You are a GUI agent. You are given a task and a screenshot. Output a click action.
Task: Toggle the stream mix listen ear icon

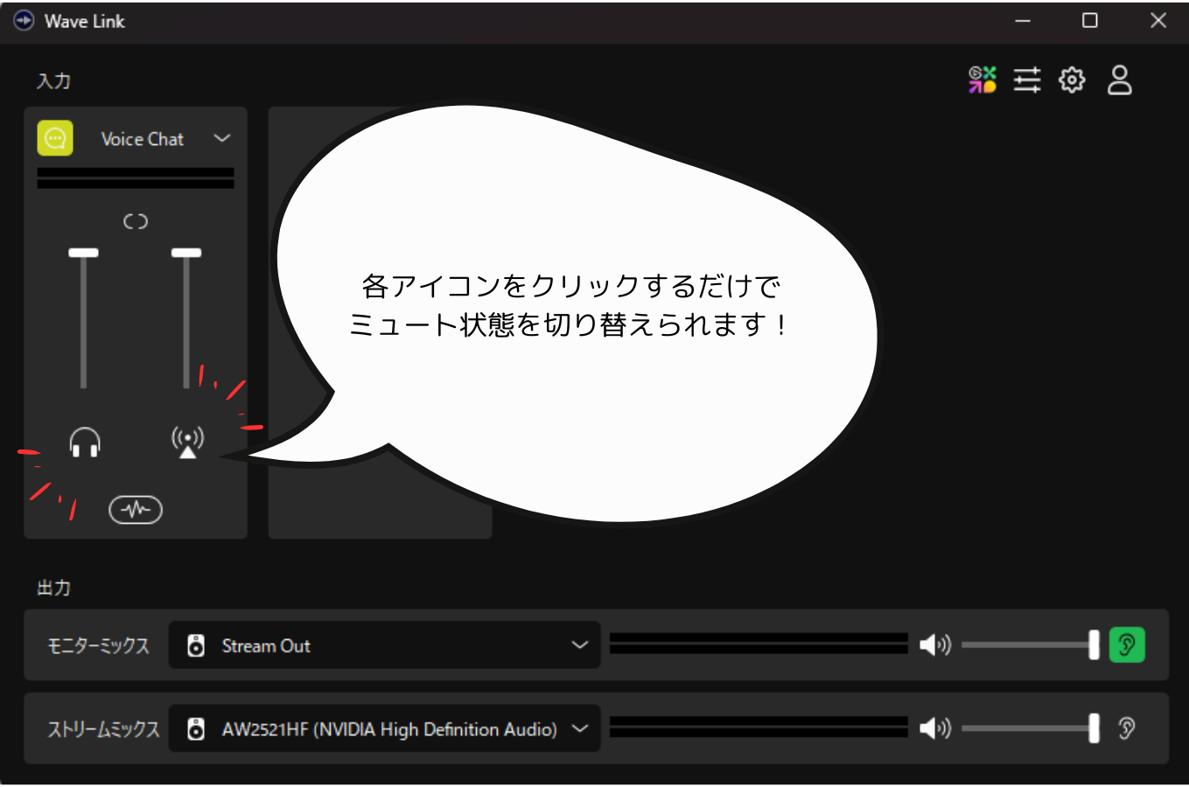[x=1127, y=728]
